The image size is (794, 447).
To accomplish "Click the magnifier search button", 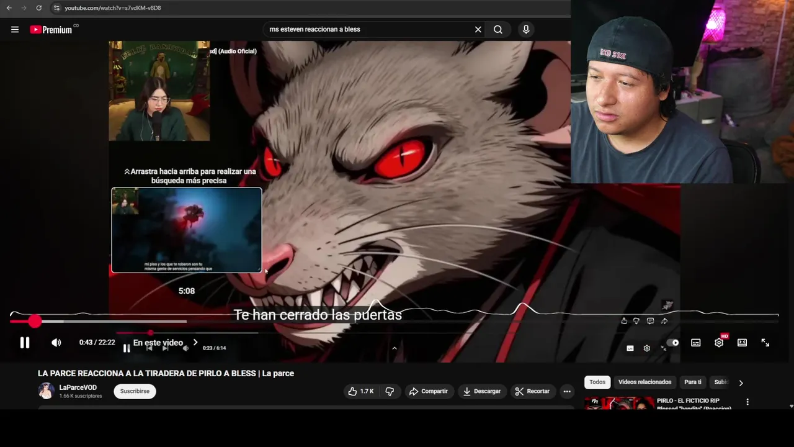I will (498, 29).
